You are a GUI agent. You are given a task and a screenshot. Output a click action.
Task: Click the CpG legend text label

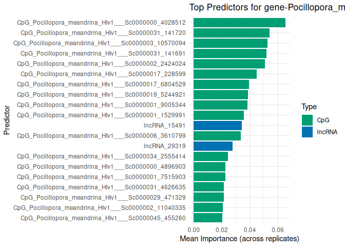[323, 120]
